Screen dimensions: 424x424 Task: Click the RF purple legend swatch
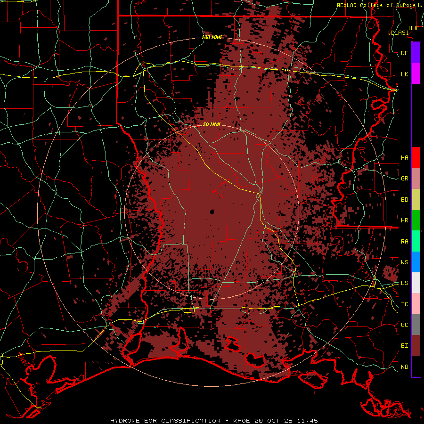pos(416,53)
